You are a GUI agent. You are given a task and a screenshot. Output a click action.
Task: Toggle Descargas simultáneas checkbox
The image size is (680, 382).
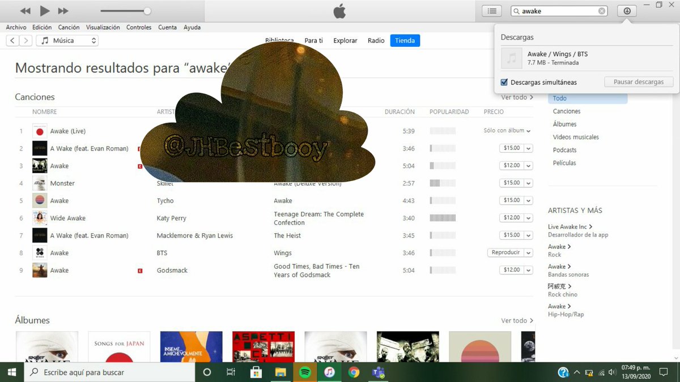[x=504, y=82]
